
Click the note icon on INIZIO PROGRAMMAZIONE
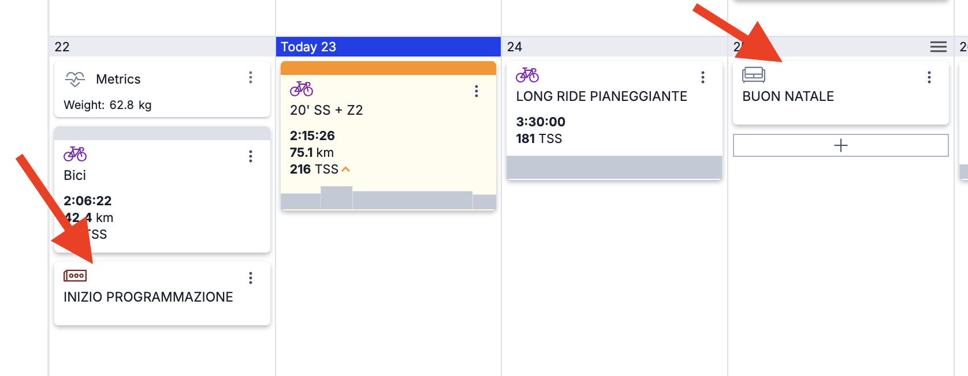click(x=75, y=276)
